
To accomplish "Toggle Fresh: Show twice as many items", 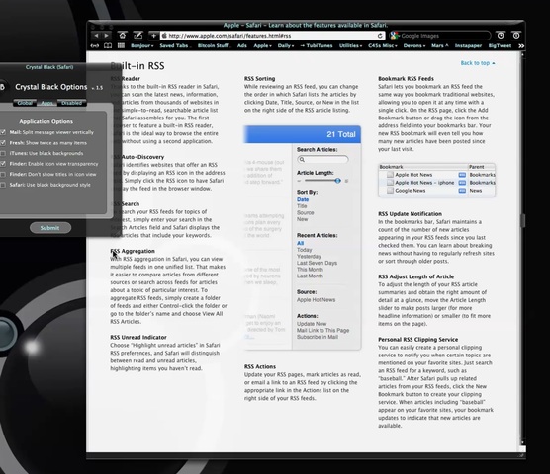I will coord(3,143).
